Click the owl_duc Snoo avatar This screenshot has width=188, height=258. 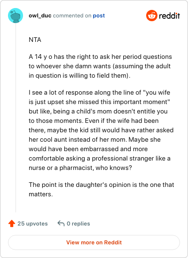[16, 16]
